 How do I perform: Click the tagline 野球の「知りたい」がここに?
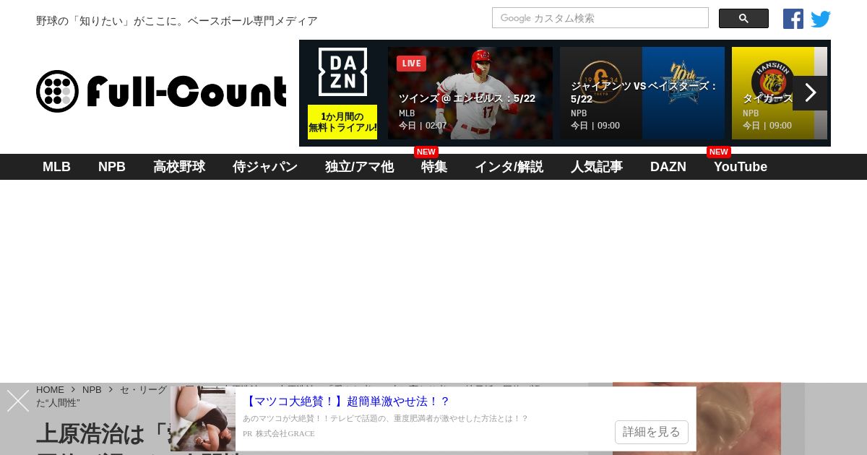[x=177, y=21]
